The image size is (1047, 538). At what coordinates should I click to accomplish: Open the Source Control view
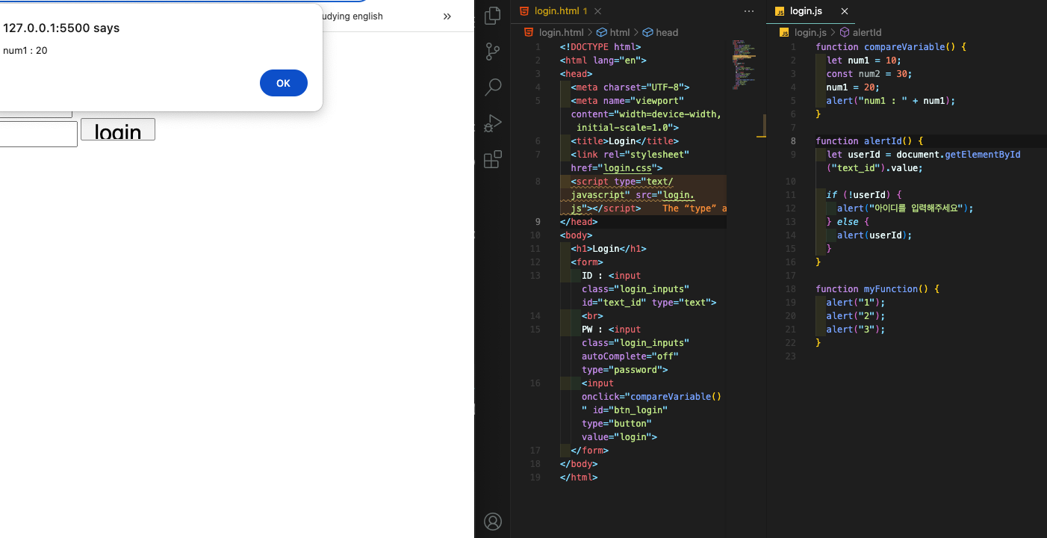point(493,51)
